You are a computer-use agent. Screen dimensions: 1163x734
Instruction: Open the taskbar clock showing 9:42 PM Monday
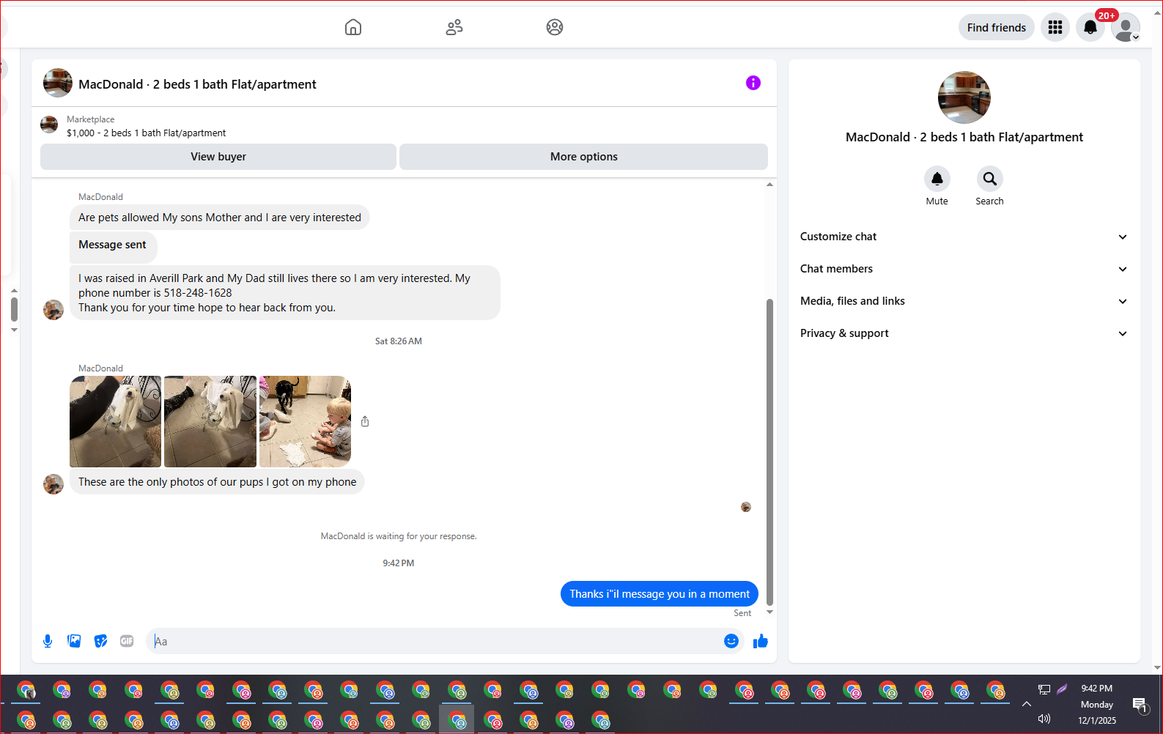point(1097,705)
